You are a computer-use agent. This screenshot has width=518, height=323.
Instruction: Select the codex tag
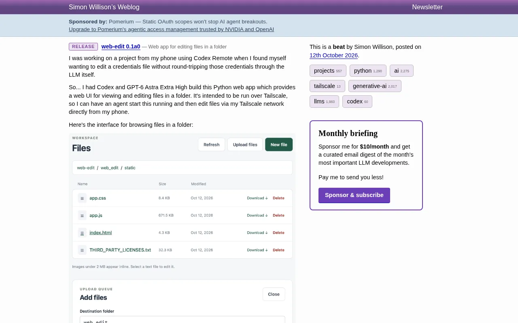[x=357, y=101]
